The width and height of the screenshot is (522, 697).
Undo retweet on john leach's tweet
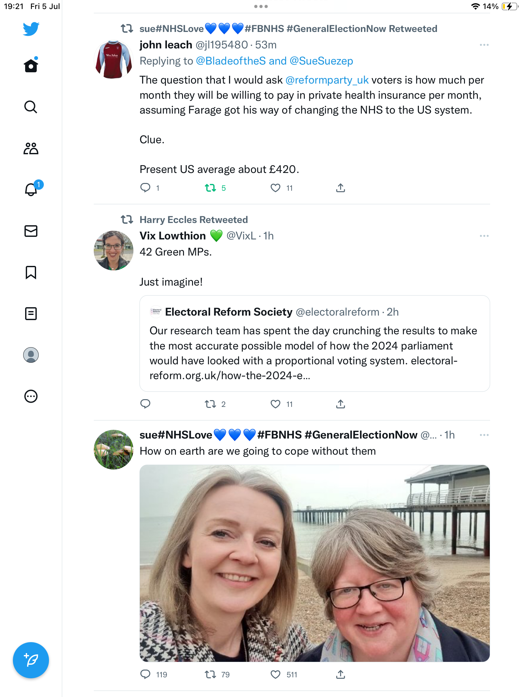210,188
